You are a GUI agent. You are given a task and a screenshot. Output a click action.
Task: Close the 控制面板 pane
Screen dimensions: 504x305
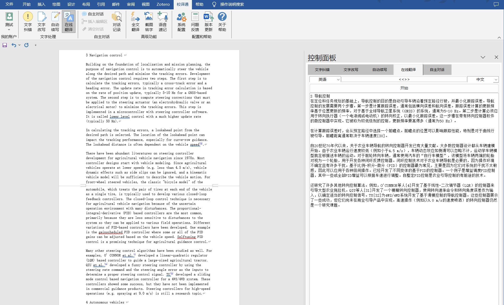coord(496,57)
